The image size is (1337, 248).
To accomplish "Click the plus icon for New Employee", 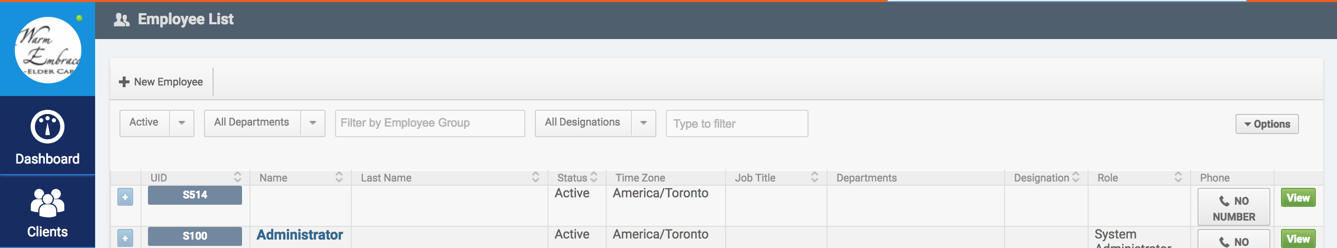I will click(x=124, y=82).
